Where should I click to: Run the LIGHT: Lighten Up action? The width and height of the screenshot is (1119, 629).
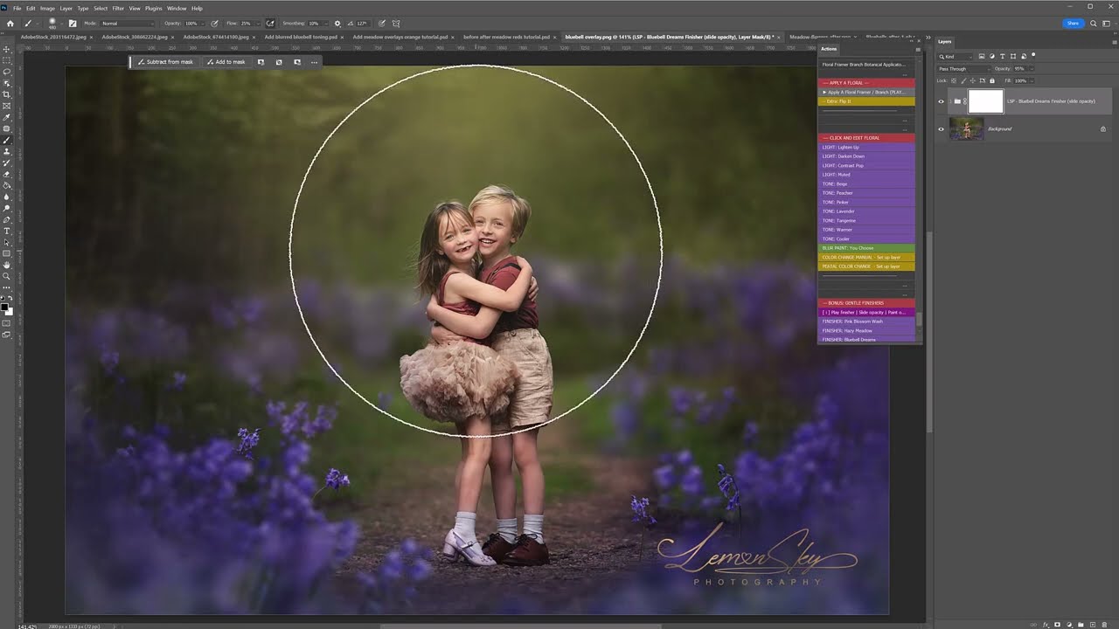pyautogui.click(x=866, y=147)
